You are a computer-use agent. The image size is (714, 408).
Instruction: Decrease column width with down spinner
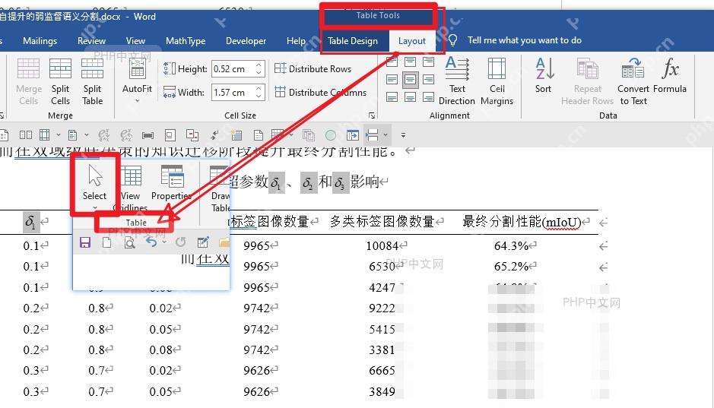pyautogui.click(x=259, y=96)
